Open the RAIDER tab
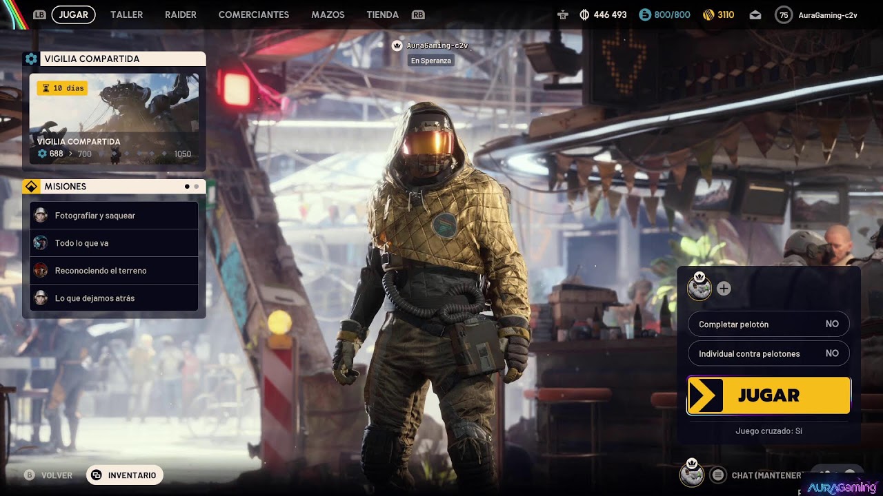883x496 pixels. click(181, 14)
